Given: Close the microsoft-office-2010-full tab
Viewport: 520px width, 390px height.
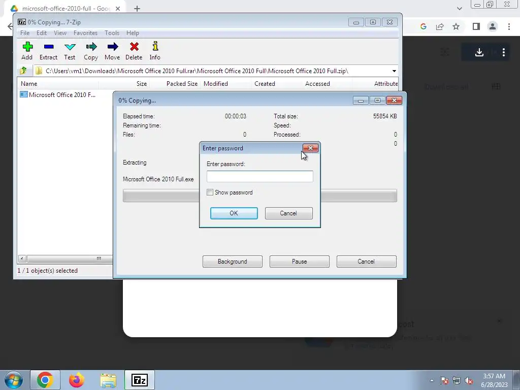Looking at the screenshot, I should tap(118, 9).
